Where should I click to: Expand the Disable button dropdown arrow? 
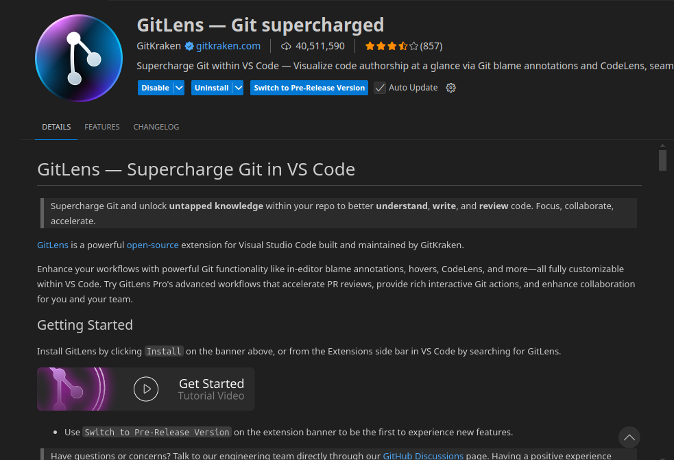[179, 88]
